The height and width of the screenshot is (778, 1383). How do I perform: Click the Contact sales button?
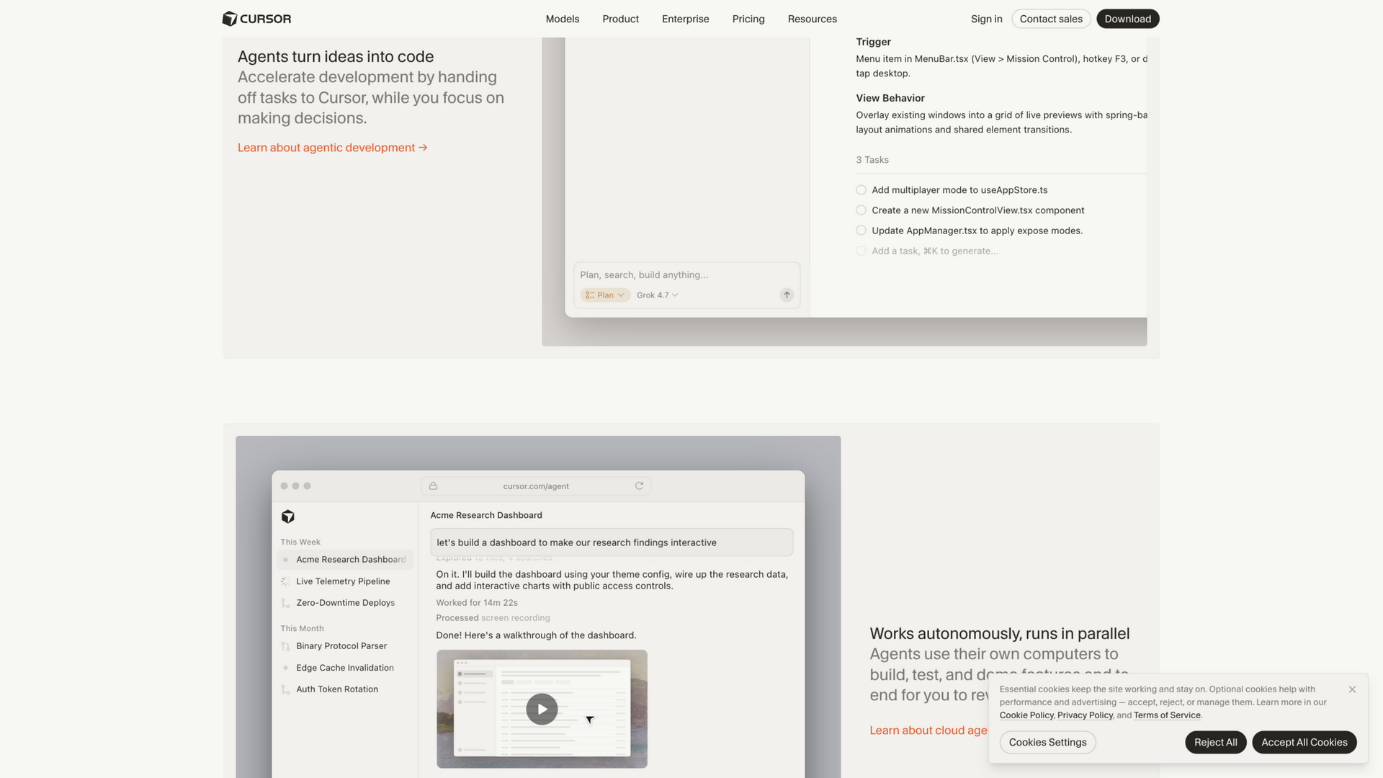1051,19
